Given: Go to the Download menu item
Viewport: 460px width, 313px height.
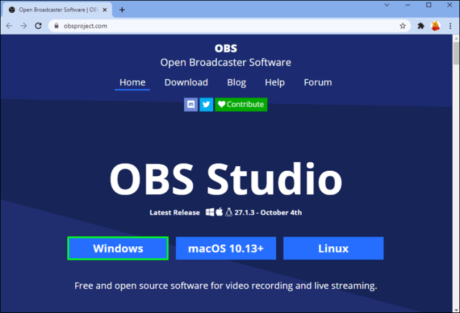Looking at the screenshot, I should tap(186, 82).
